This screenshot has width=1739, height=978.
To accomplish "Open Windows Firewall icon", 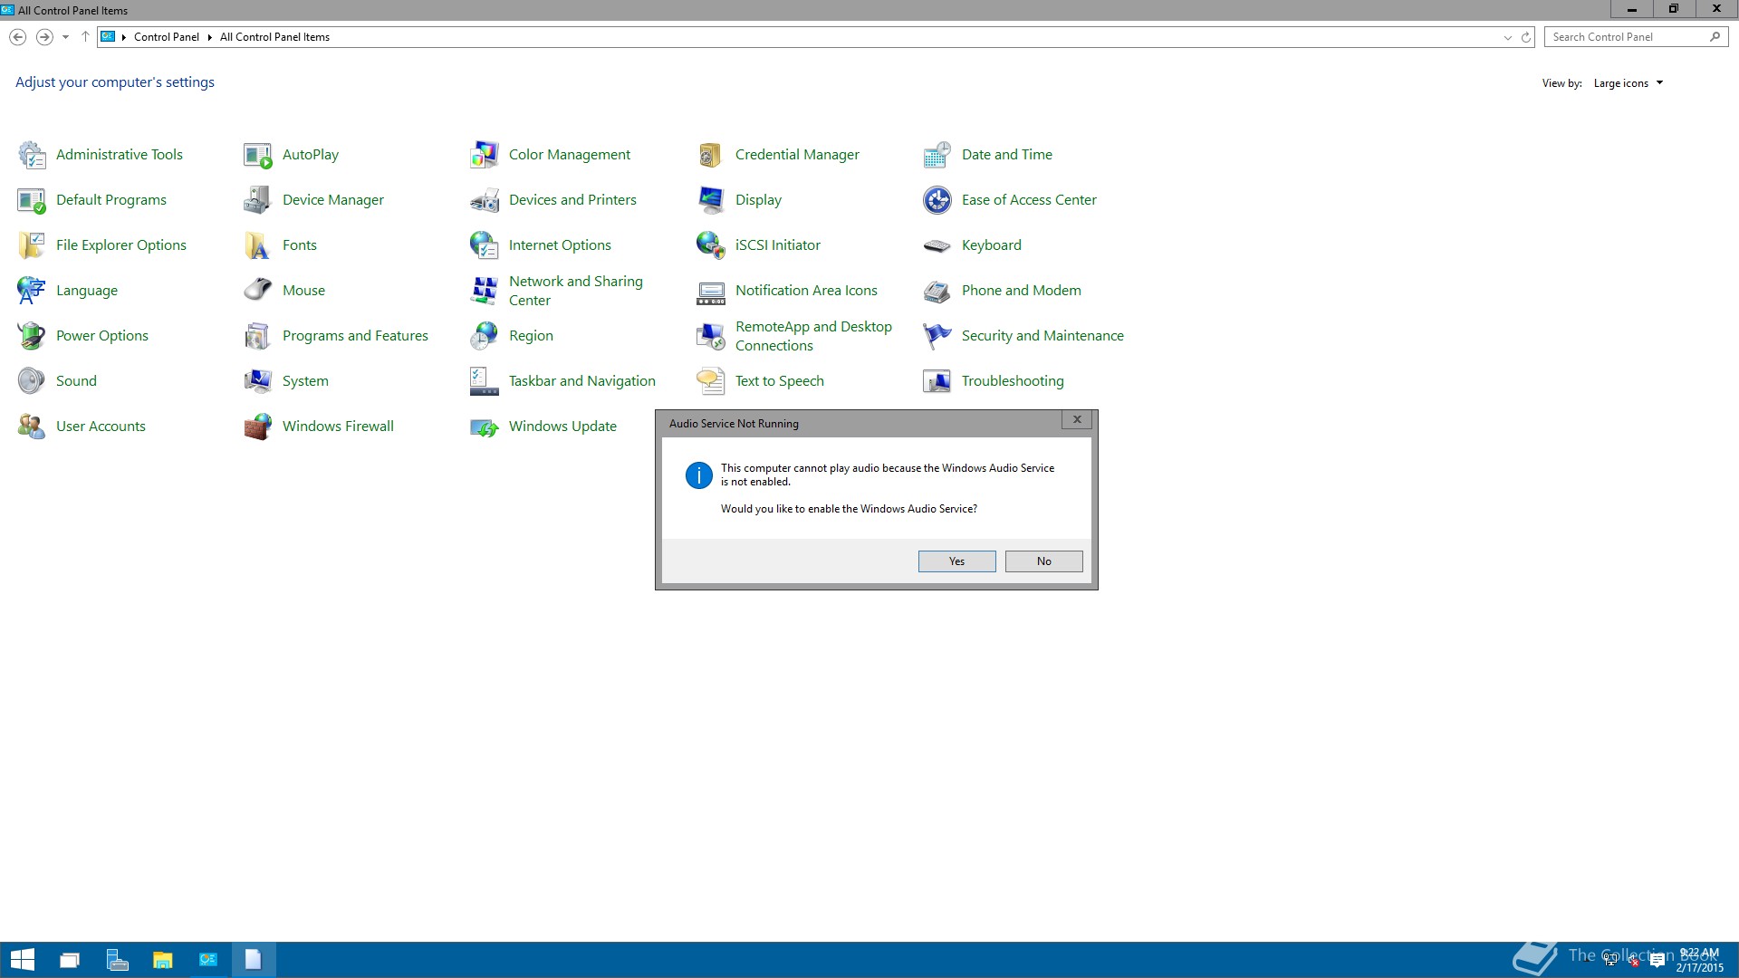I will click(258, 427).
